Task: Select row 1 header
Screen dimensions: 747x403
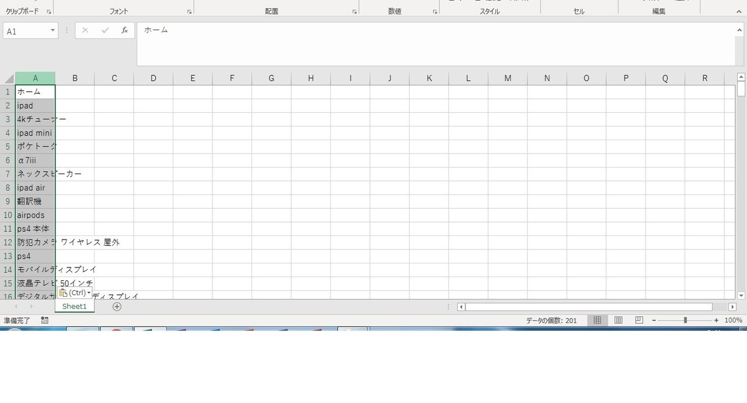Action: (8, 92)
